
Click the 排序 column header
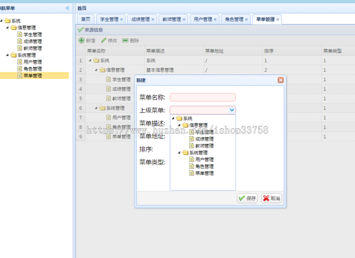(292, 51)
